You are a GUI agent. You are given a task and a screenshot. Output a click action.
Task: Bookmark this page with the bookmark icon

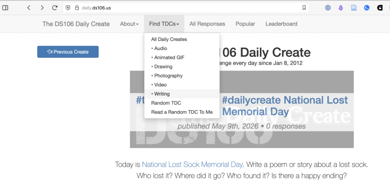[x=304, y=8]
